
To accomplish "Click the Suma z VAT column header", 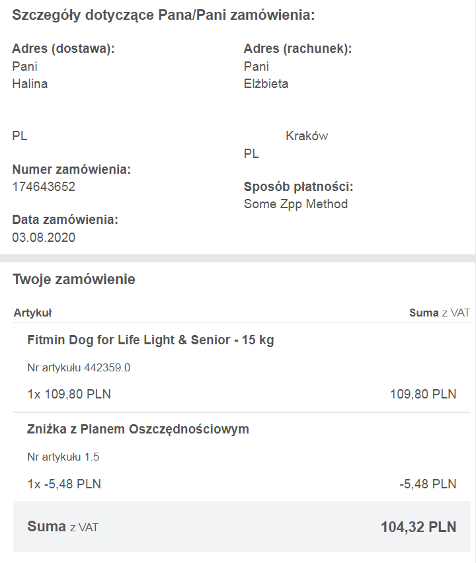I will point(440,313).
